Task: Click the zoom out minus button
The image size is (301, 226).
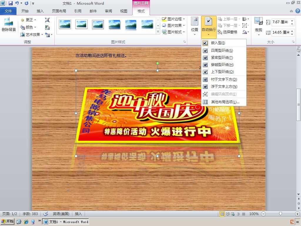Action: tap(263, 214)
